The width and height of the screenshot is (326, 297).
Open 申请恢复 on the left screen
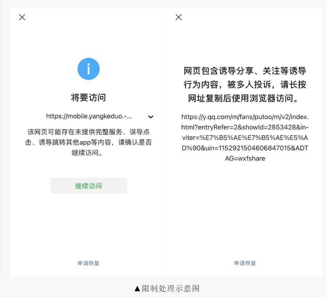click(88, 263)
